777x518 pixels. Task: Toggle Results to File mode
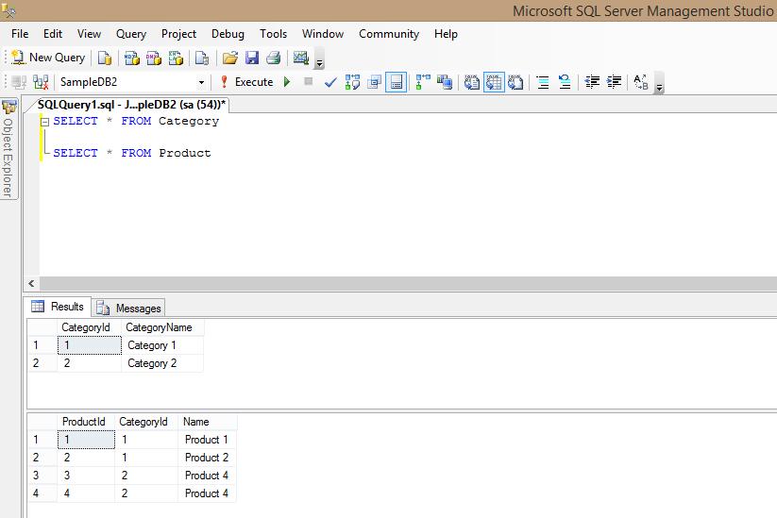click(515, 82)
